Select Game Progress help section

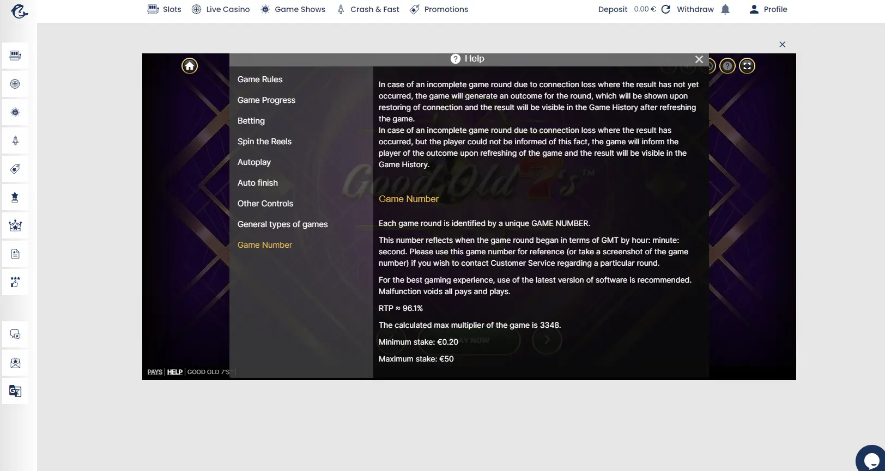tap(266, 100)
